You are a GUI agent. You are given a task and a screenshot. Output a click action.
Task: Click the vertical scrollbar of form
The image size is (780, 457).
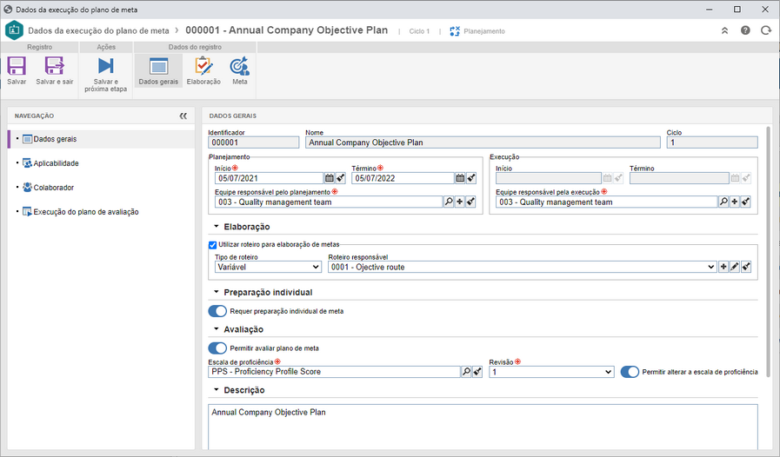(769, 251)
